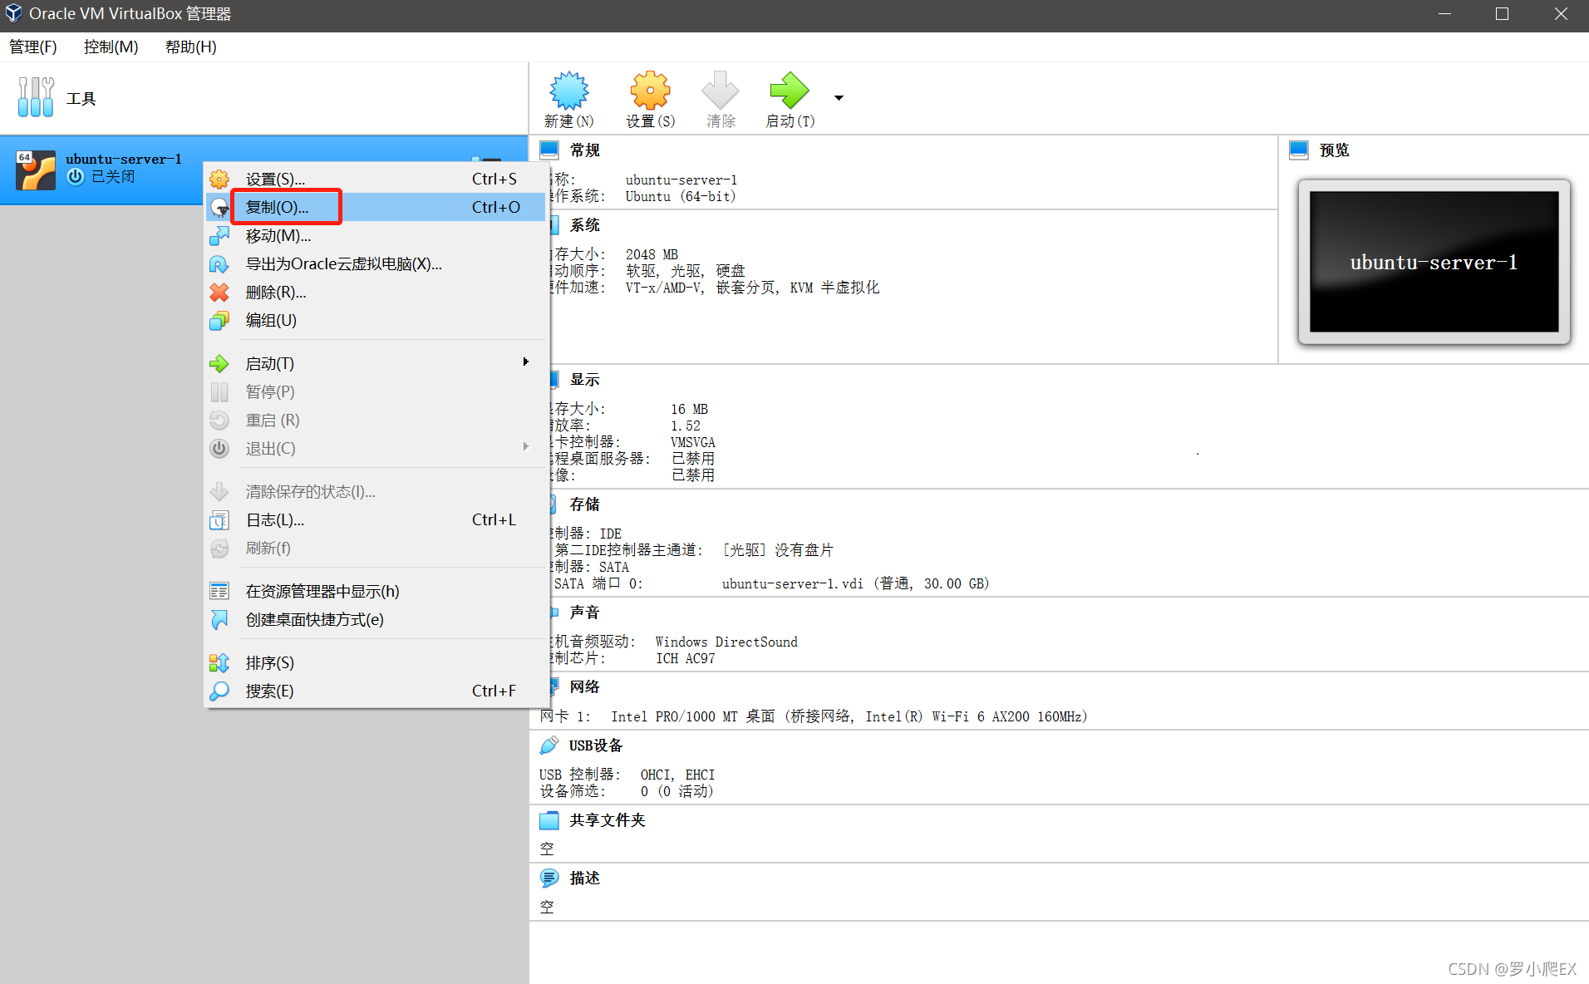The height and width of the screenshot is (984, 1589).
Task: Select 导出为Oracle云虚拟电脑(X)... menu entry
Action: [x=376, y=264]
